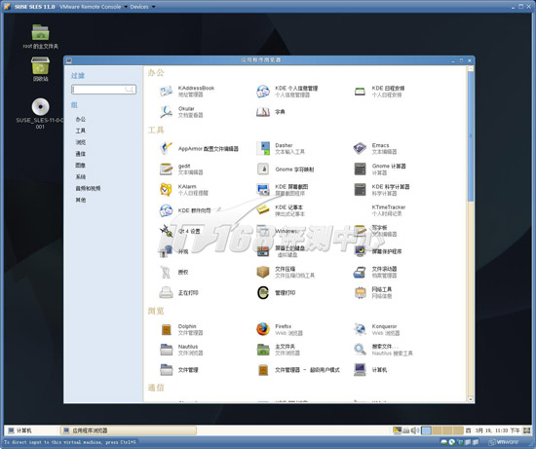Open 授权 authorization tool

pos(174,273)
